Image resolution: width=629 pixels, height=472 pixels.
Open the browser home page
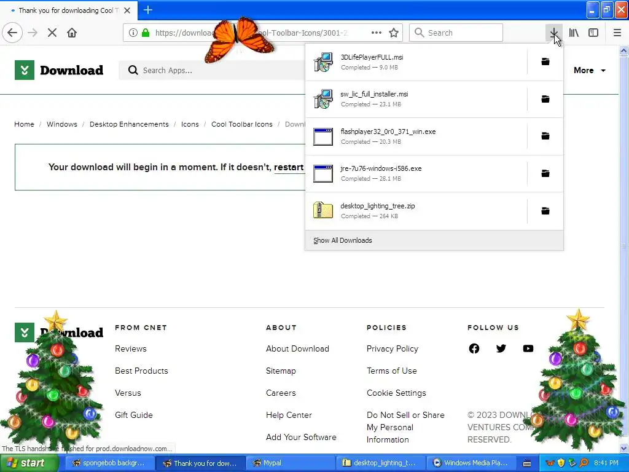72,33
